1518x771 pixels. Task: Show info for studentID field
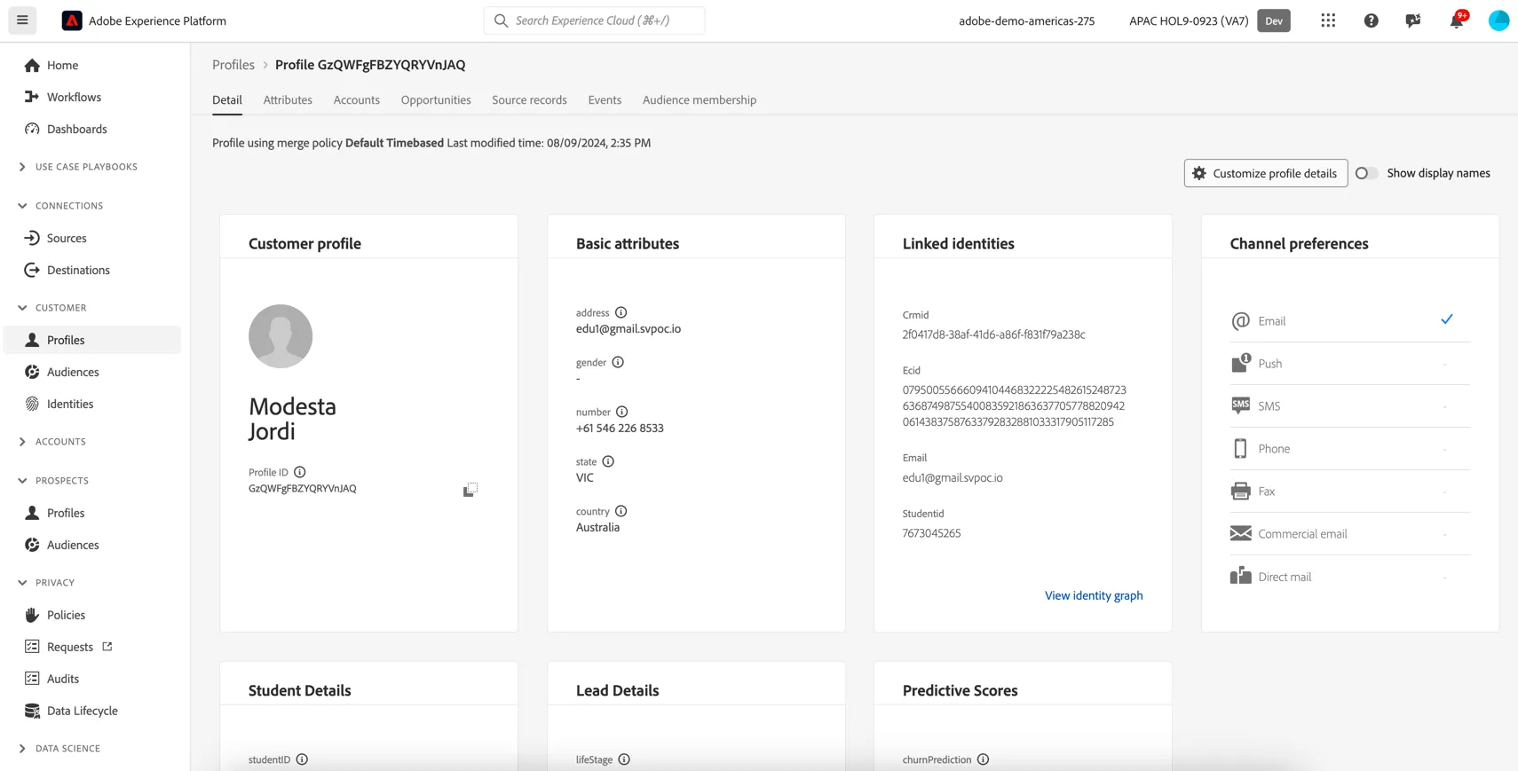(x=302, y=759)
